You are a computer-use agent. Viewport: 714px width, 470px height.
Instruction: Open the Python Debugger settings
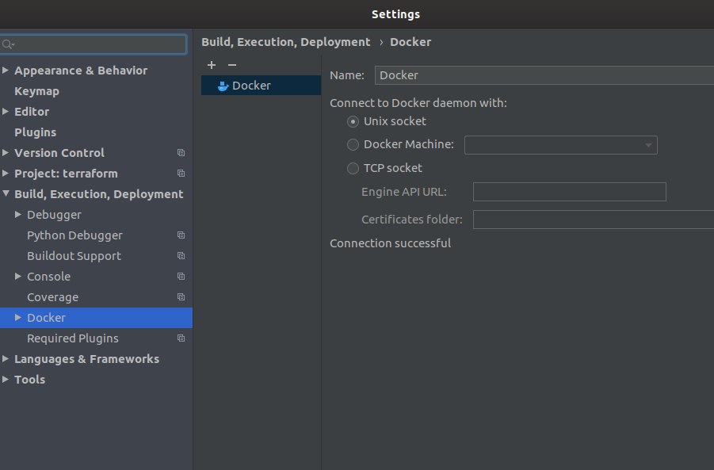[74, 235]
